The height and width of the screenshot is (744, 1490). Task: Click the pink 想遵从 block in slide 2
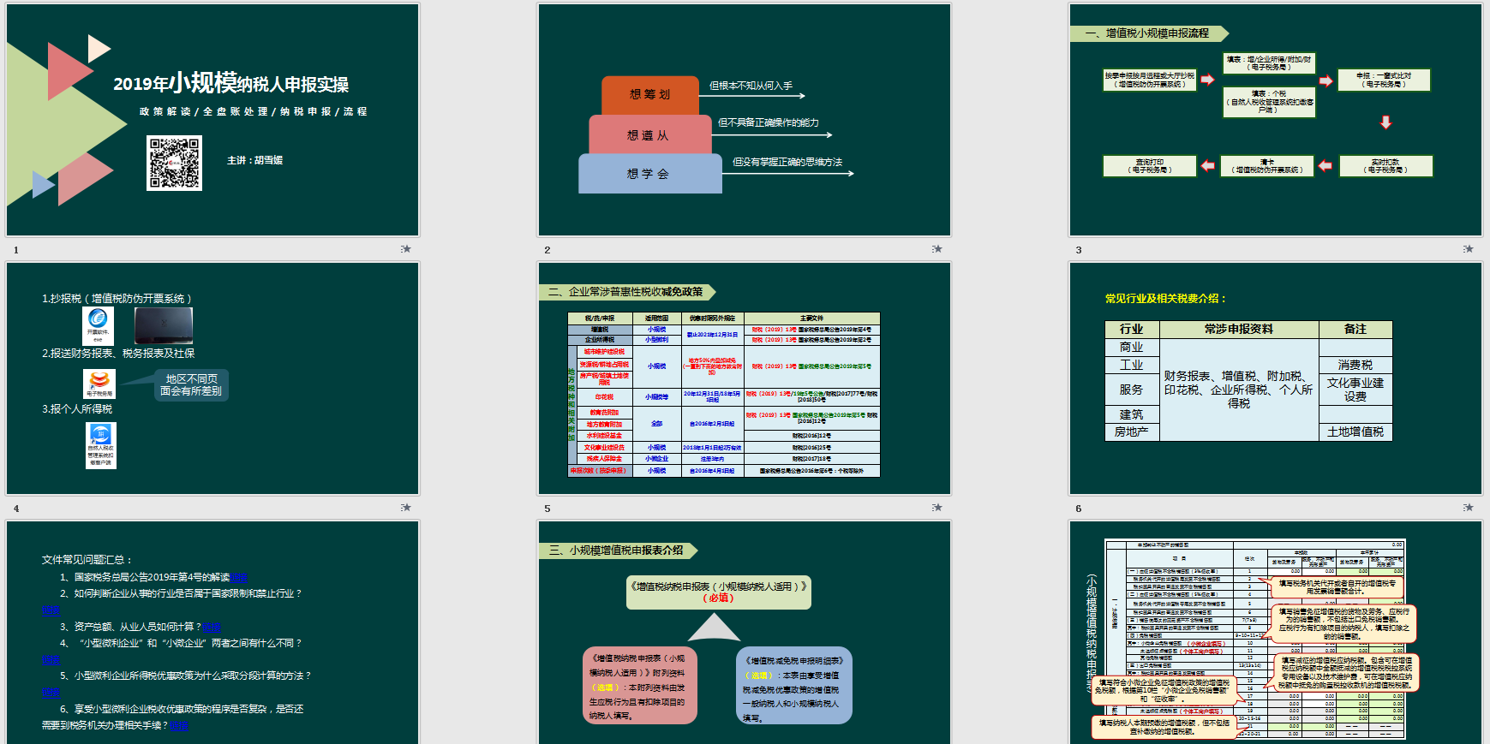point(649,135)
